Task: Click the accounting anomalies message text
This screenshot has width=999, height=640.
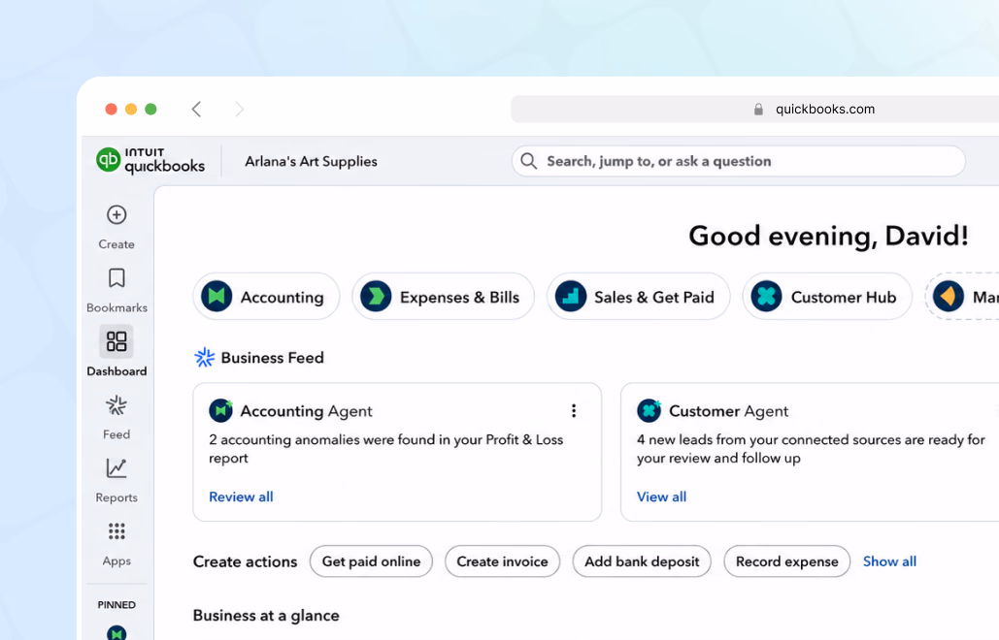Action: coord(386,449)
